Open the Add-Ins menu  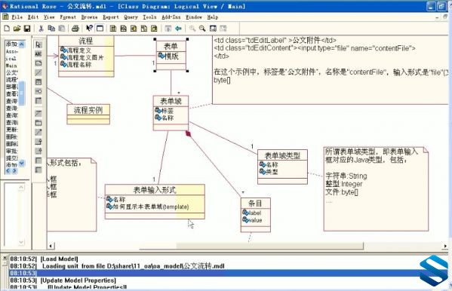(171, 17)
